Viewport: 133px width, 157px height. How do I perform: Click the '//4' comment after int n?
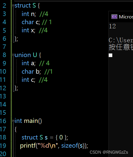pos(44,14)
